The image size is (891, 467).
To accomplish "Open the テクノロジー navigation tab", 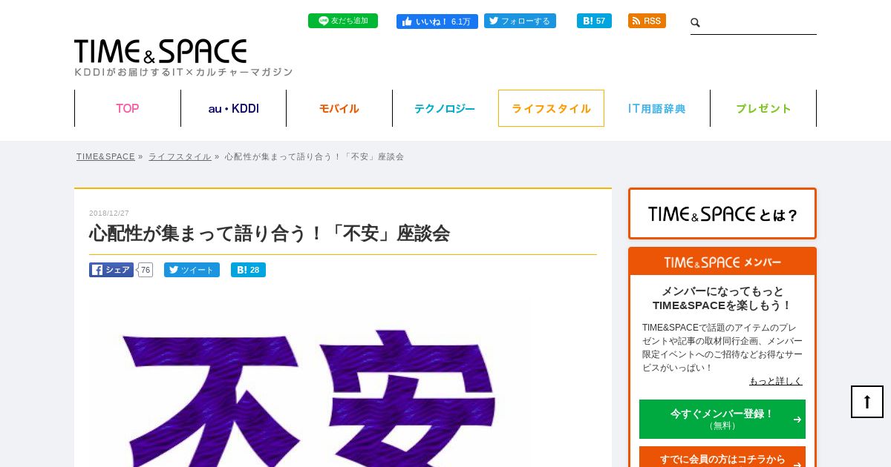I will click(445, 108).
